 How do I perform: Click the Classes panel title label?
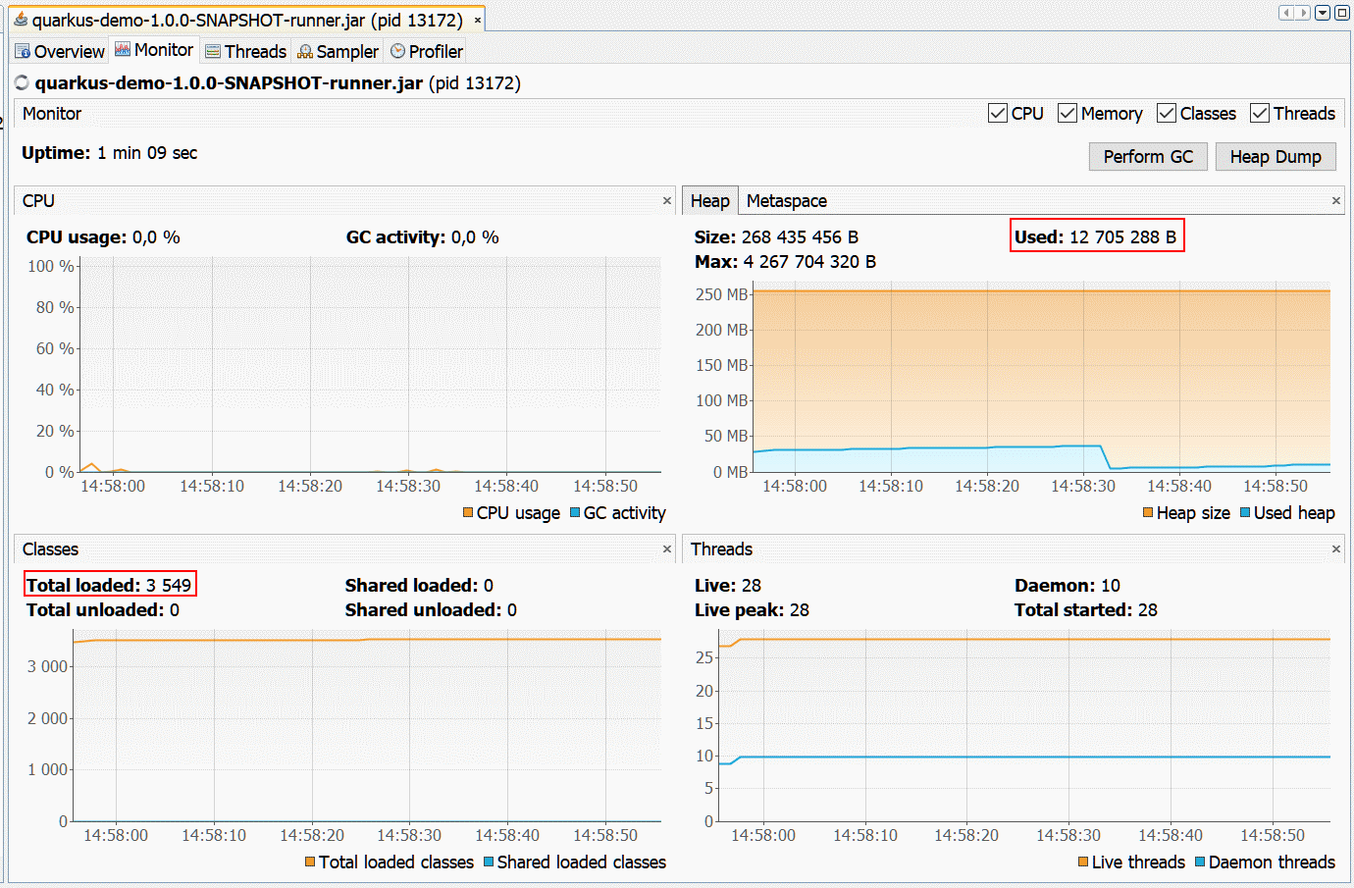coord(50,548)
